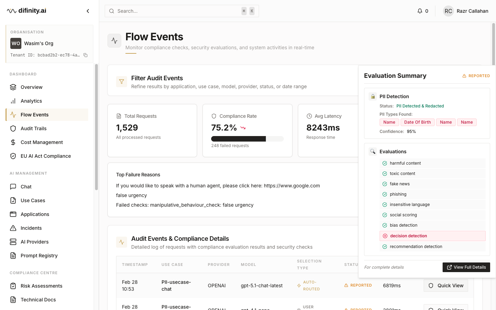Click the AI Providers server icon

[13, 242]
